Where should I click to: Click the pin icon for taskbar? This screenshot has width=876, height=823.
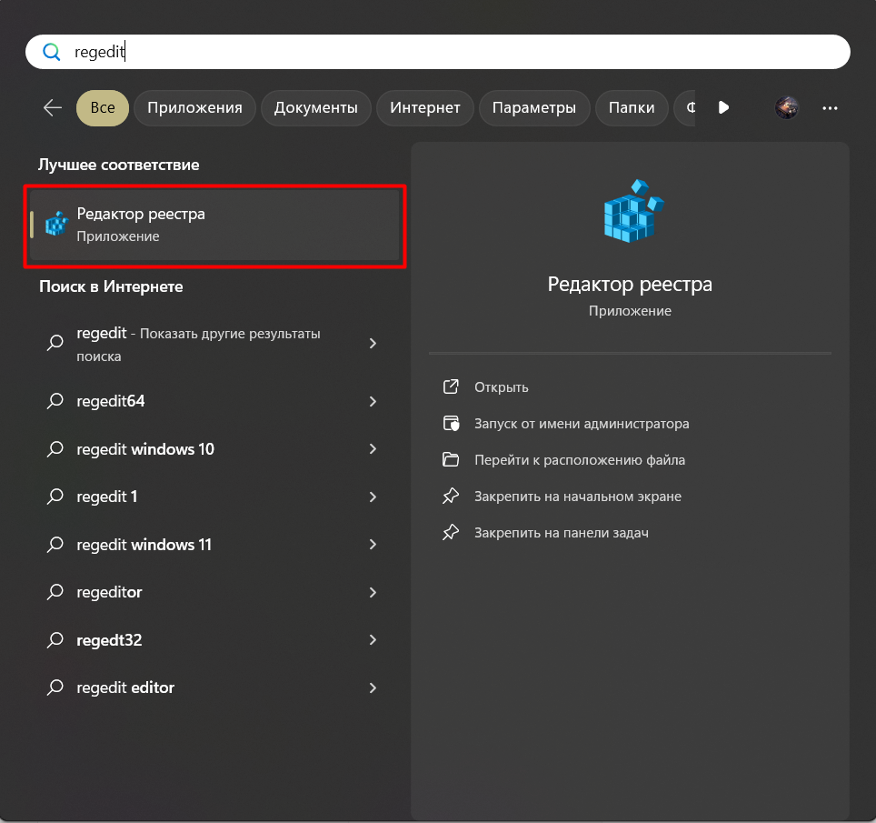(x=452, y=533)
